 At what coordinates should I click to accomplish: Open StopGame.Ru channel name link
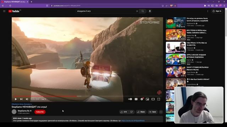23,111
